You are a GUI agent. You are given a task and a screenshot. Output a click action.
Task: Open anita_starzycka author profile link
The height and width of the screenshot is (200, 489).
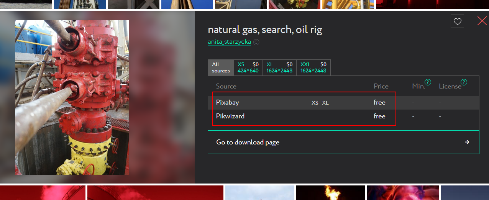pyautogui.click(x=229, y=42)
